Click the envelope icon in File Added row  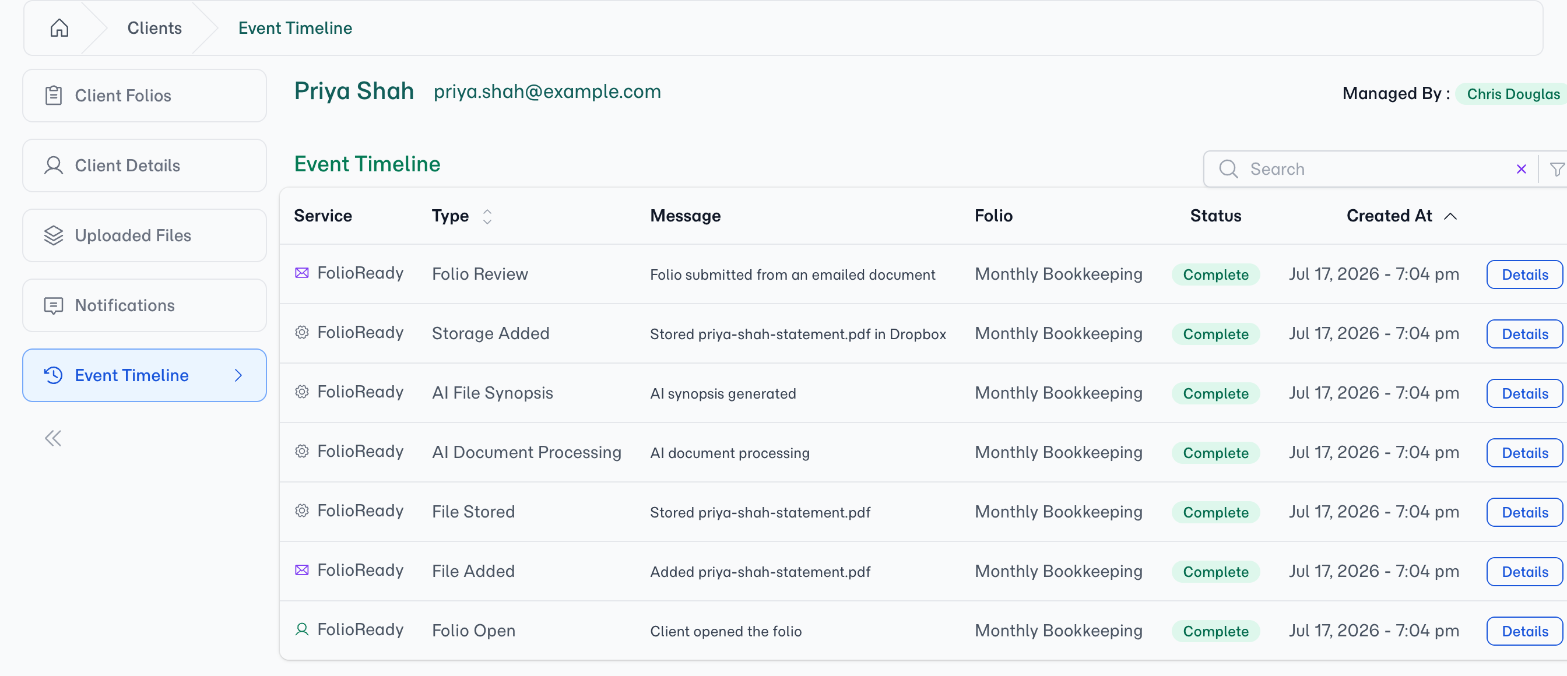click(302, 570)
